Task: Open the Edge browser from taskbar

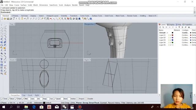Action: click(34, 107)
